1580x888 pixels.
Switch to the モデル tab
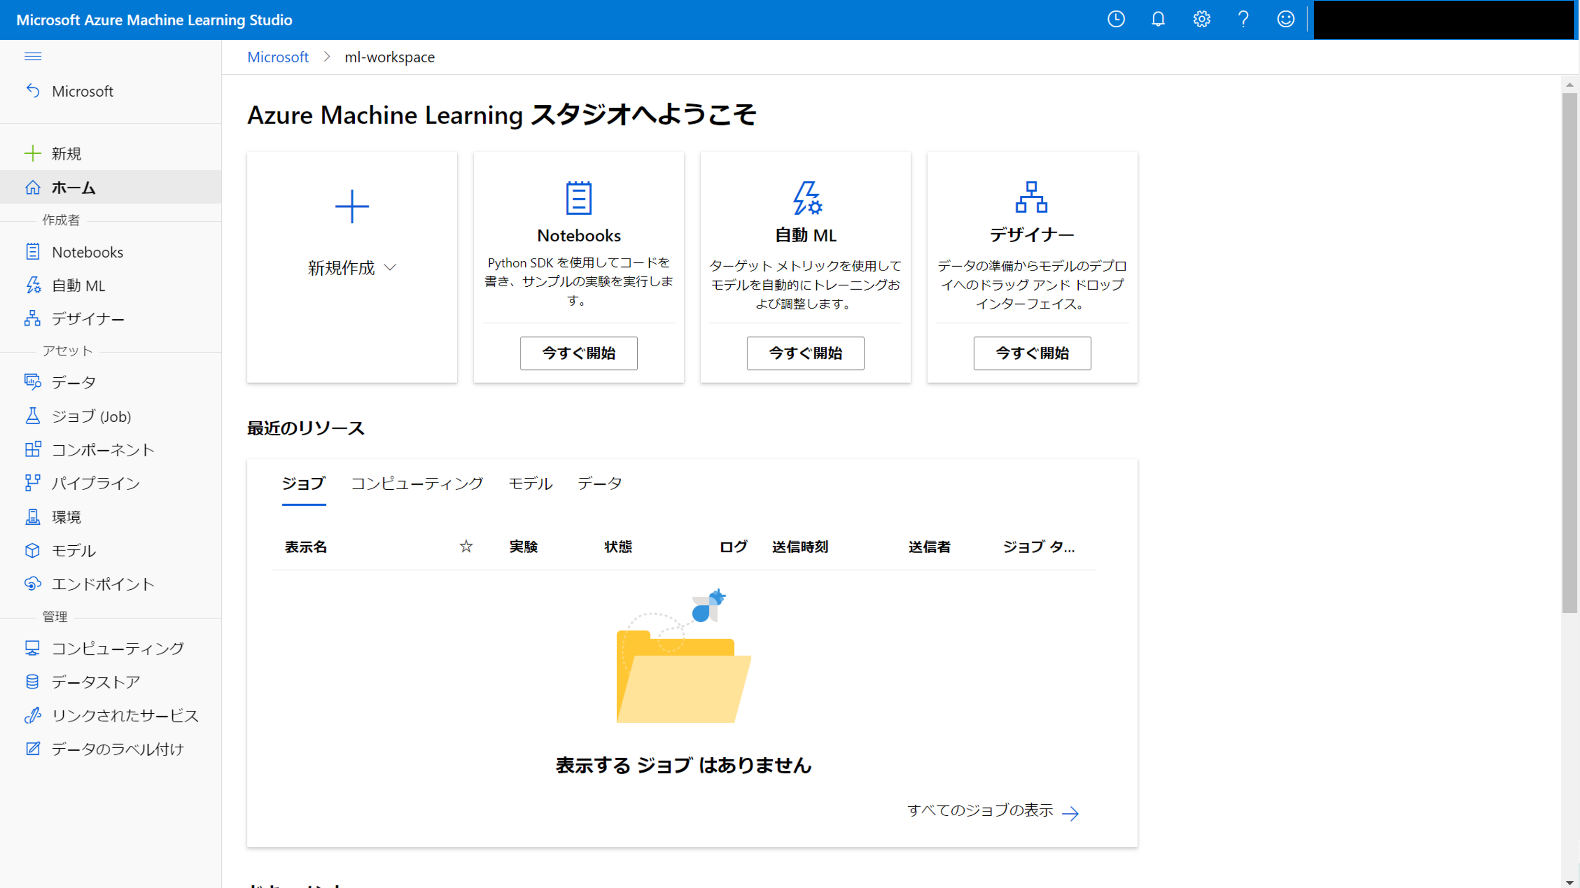530,483
